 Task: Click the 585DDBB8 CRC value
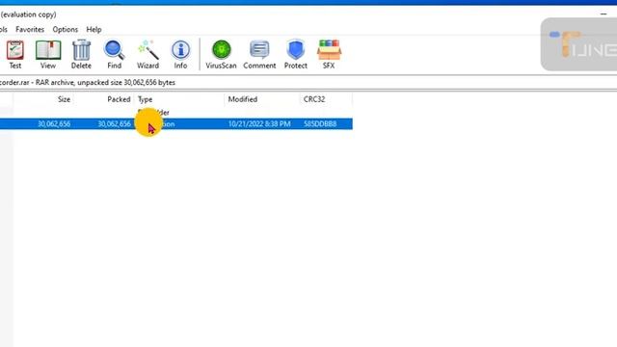point(320,124)
